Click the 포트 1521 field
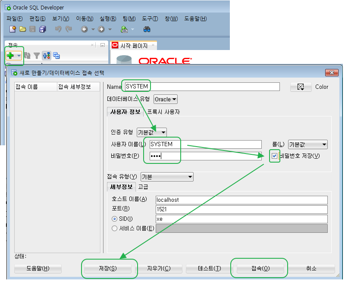 pyautogui.click(x=241, y=210)
